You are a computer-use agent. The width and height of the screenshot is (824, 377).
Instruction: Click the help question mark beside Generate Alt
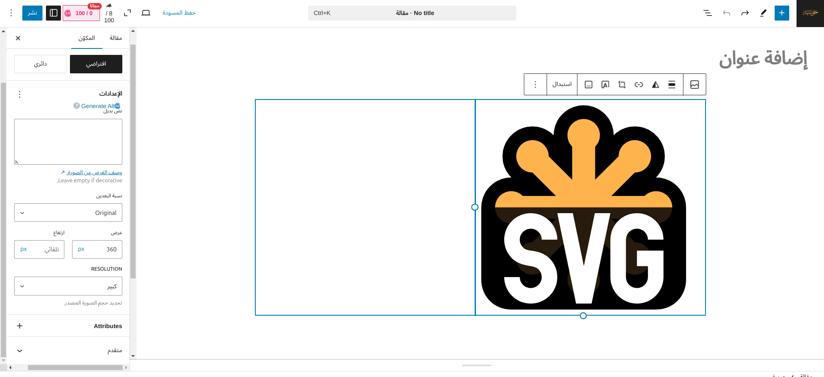76,106
